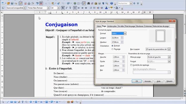
Task: Open the Bac à papier dropdown
Action: click(x=169, y=49)
